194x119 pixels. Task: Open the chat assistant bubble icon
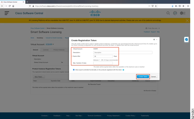coord(186,40)
